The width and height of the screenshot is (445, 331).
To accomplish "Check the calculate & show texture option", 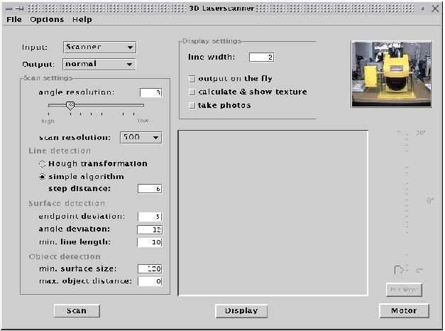I will (192, 92).
